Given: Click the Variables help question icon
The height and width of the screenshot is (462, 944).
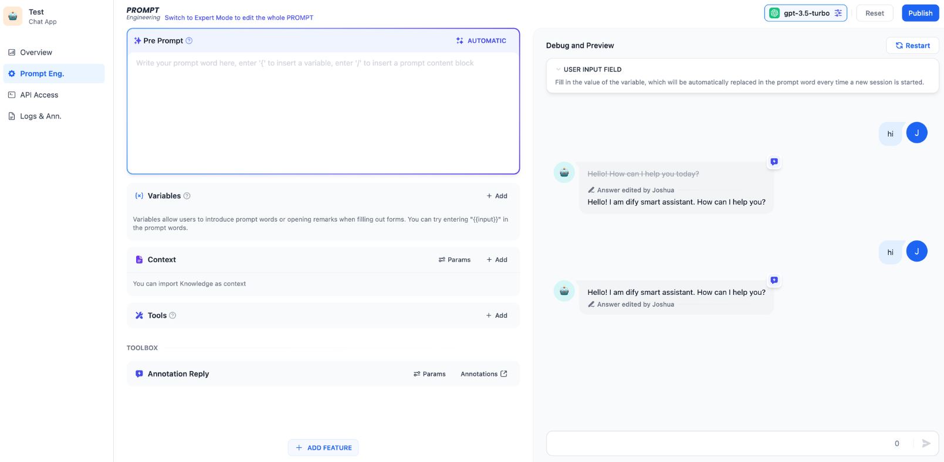Looking at the screenshot, I should pos(187,196).
